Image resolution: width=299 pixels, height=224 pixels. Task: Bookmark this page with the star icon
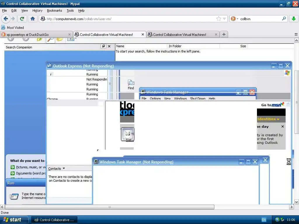point(218,19)
